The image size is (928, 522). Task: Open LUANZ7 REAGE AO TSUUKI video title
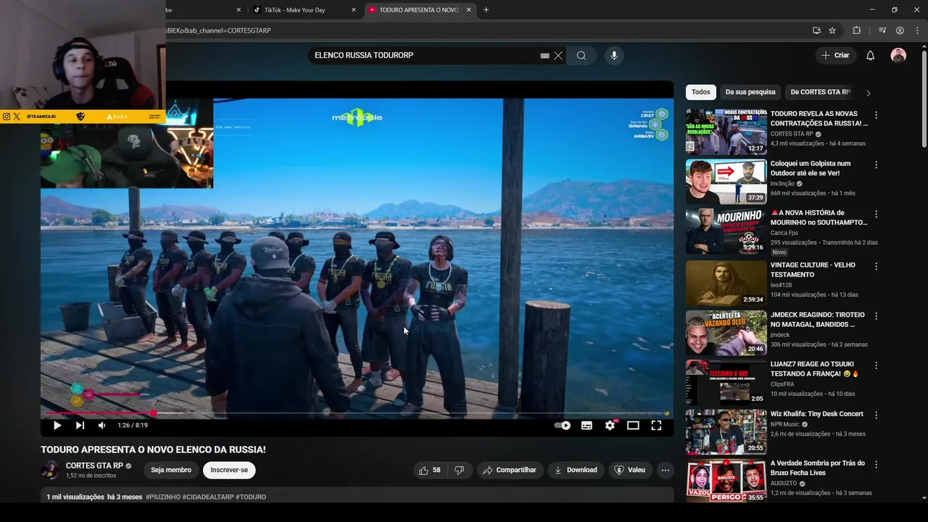pos(814,368)
